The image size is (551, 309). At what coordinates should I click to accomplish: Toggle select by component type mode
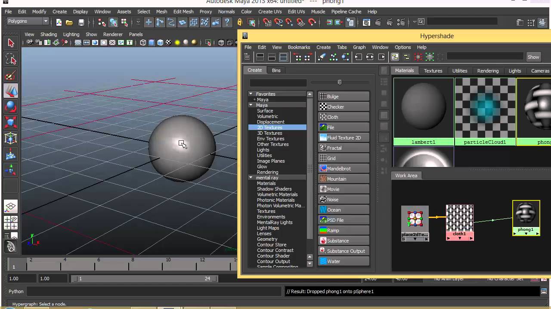125,22
